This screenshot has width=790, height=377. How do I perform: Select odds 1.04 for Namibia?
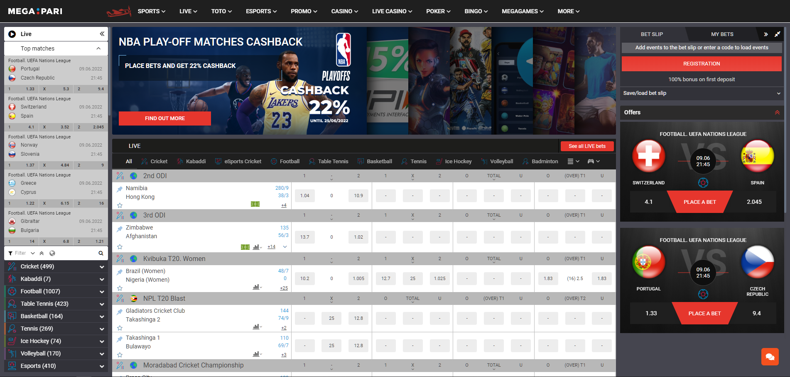(305, 196)
